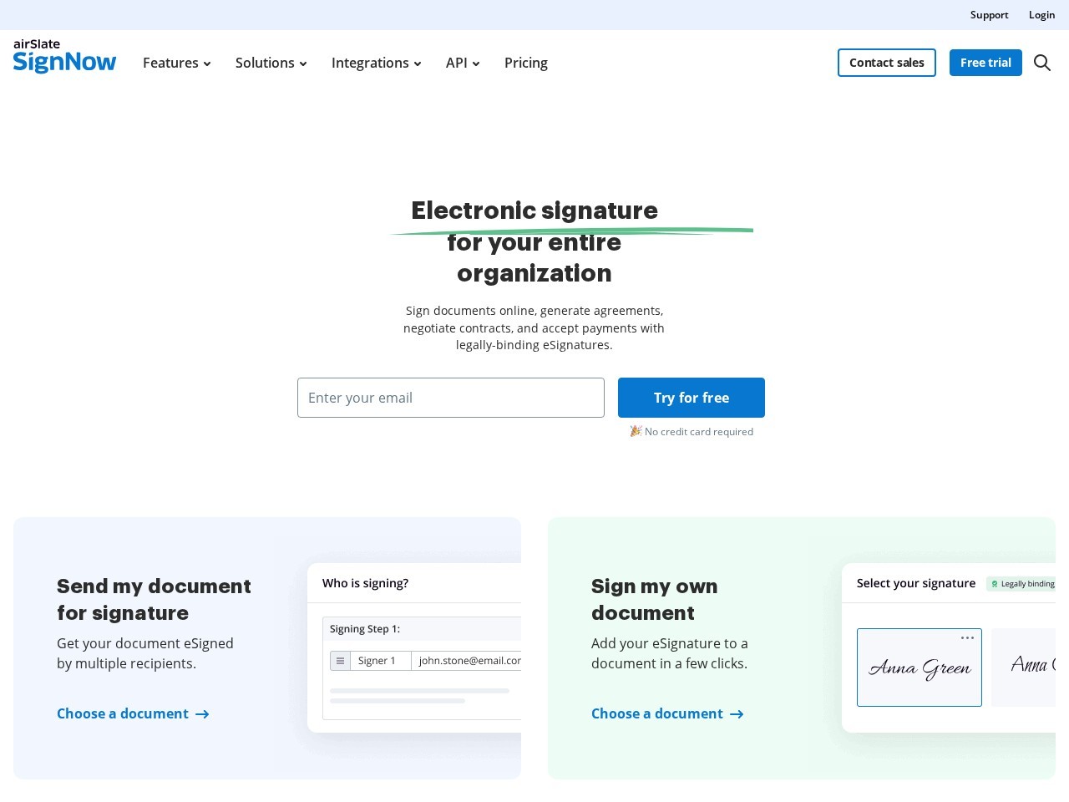1069x802 pixels.
Task: Expand the Features dropdown menu
Action: [176, 63]
